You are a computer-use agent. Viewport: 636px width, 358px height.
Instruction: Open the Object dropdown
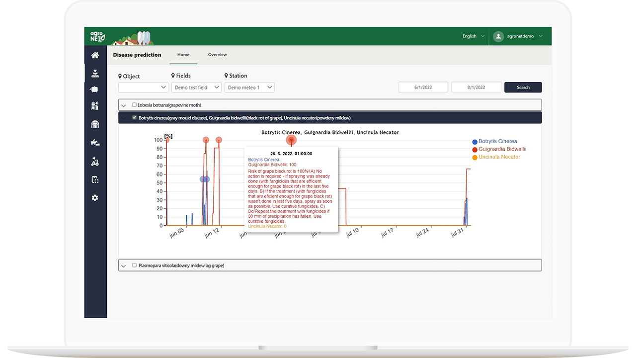tap(143, 88)
